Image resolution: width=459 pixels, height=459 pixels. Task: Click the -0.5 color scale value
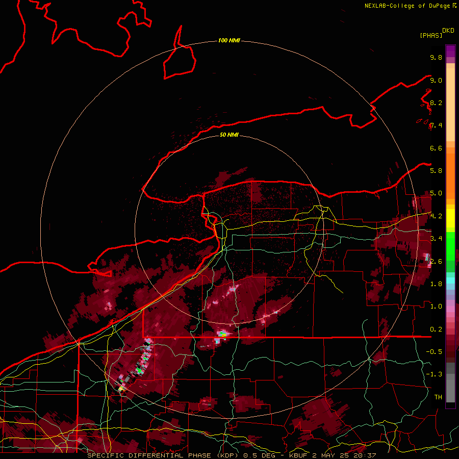[434, 352]
